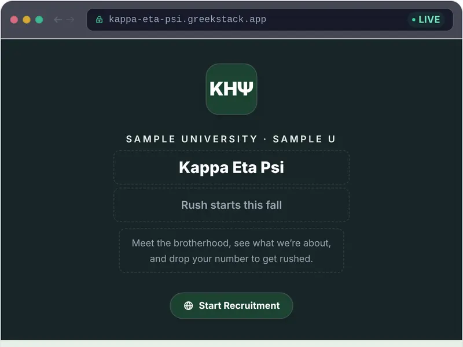The width and height of the screenshot is (463, 347).
Task: Select the kappa-eta-psi.greekstack.app URL text
Action: pos(188,19)
